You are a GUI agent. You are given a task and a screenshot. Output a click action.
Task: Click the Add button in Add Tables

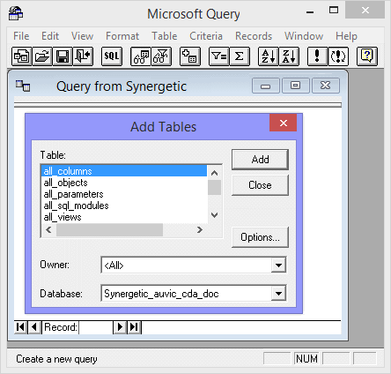click(260, 160)
